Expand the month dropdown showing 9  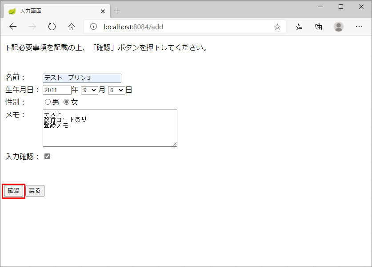pos(89,90)
